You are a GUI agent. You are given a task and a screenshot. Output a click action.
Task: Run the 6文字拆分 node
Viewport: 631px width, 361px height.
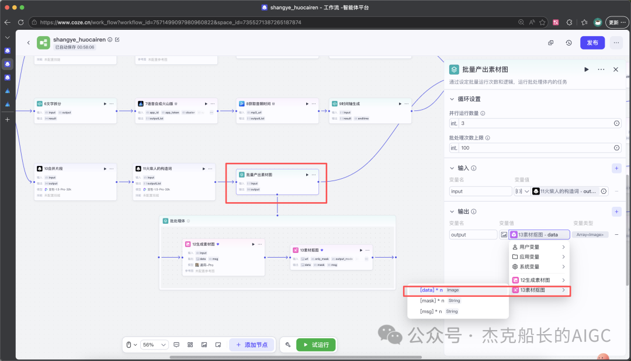coord(105,104)
